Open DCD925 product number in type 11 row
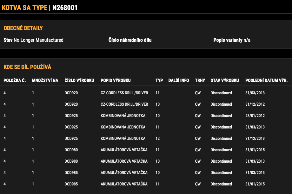Image resolution: width=292 pixels, height=194 pixels. (71, 127)
